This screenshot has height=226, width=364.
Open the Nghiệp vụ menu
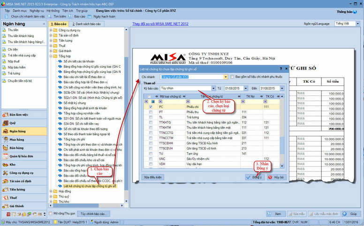click(37, 11)
